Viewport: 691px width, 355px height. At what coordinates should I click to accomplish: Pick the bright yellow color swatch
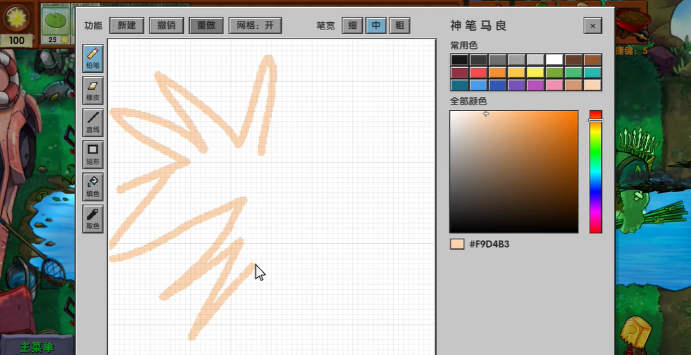535,73
